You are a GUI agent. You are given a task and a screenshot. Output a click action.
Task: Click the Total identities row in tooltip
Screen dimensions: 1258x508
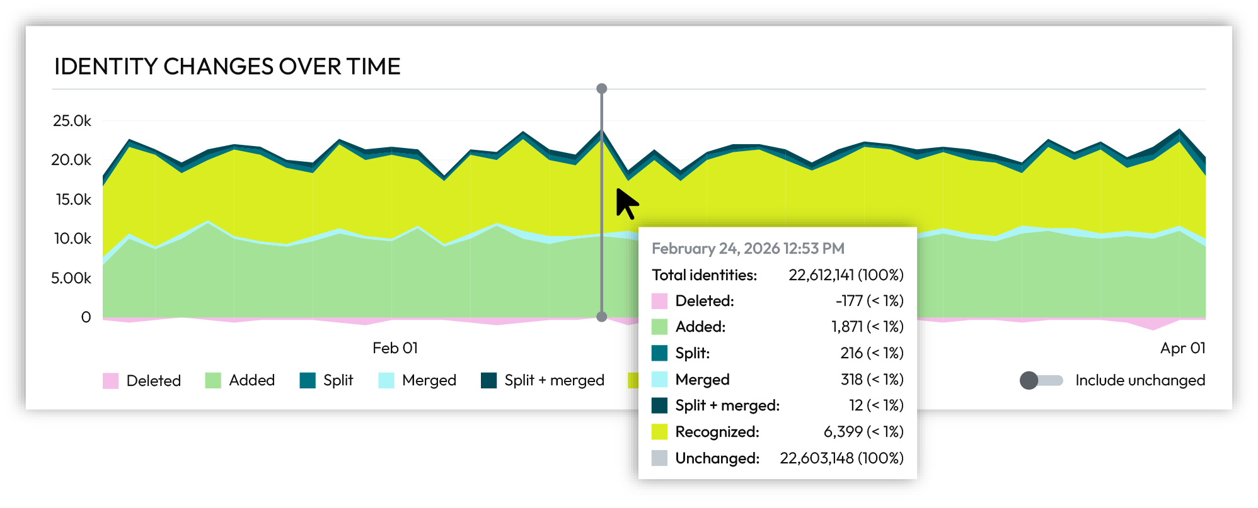point(704,275)
